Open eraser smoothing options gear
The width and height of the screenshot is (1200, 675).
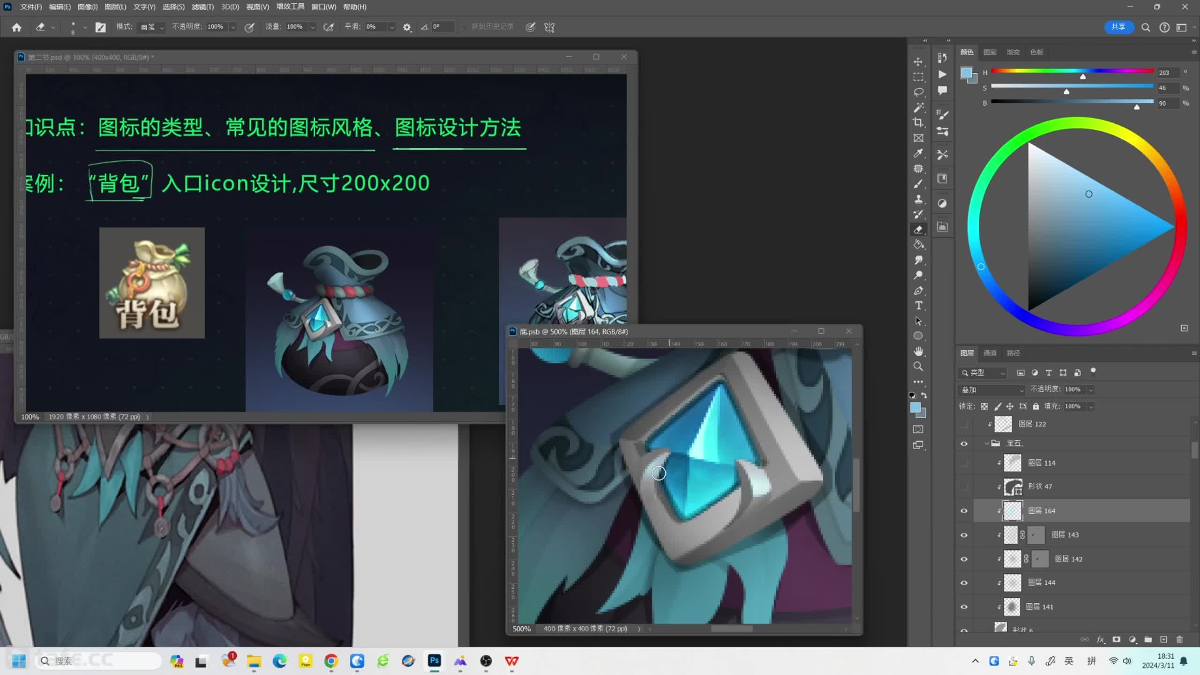click(x=407, y=27)
